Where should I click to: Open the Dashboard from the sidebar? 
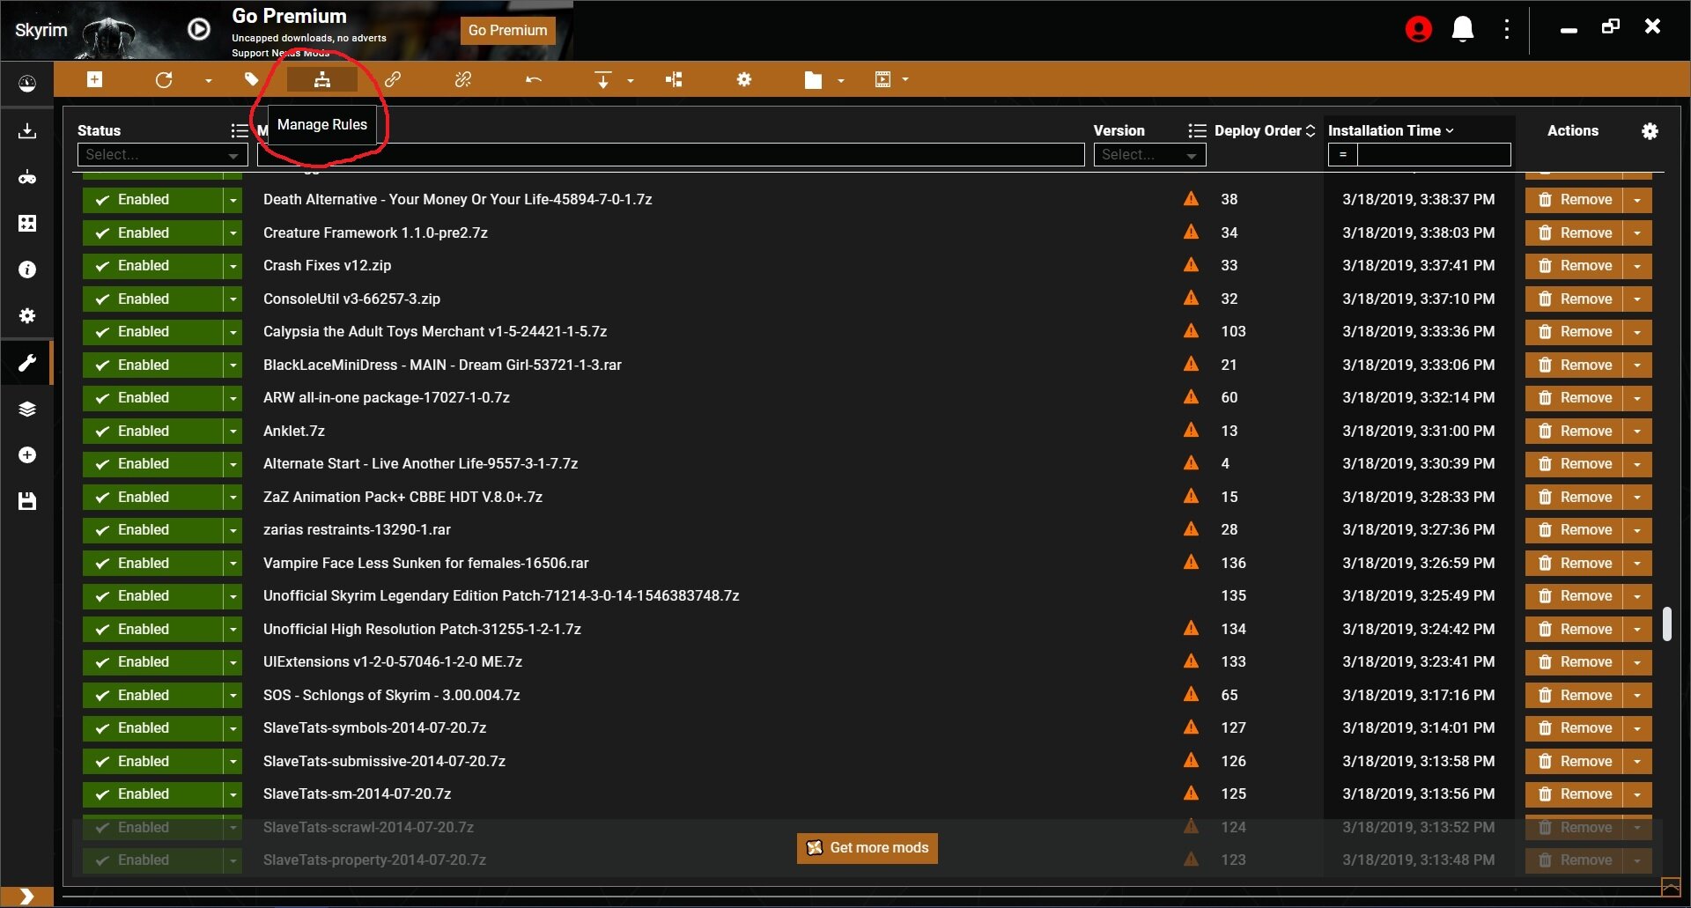[x=27, y=84]
